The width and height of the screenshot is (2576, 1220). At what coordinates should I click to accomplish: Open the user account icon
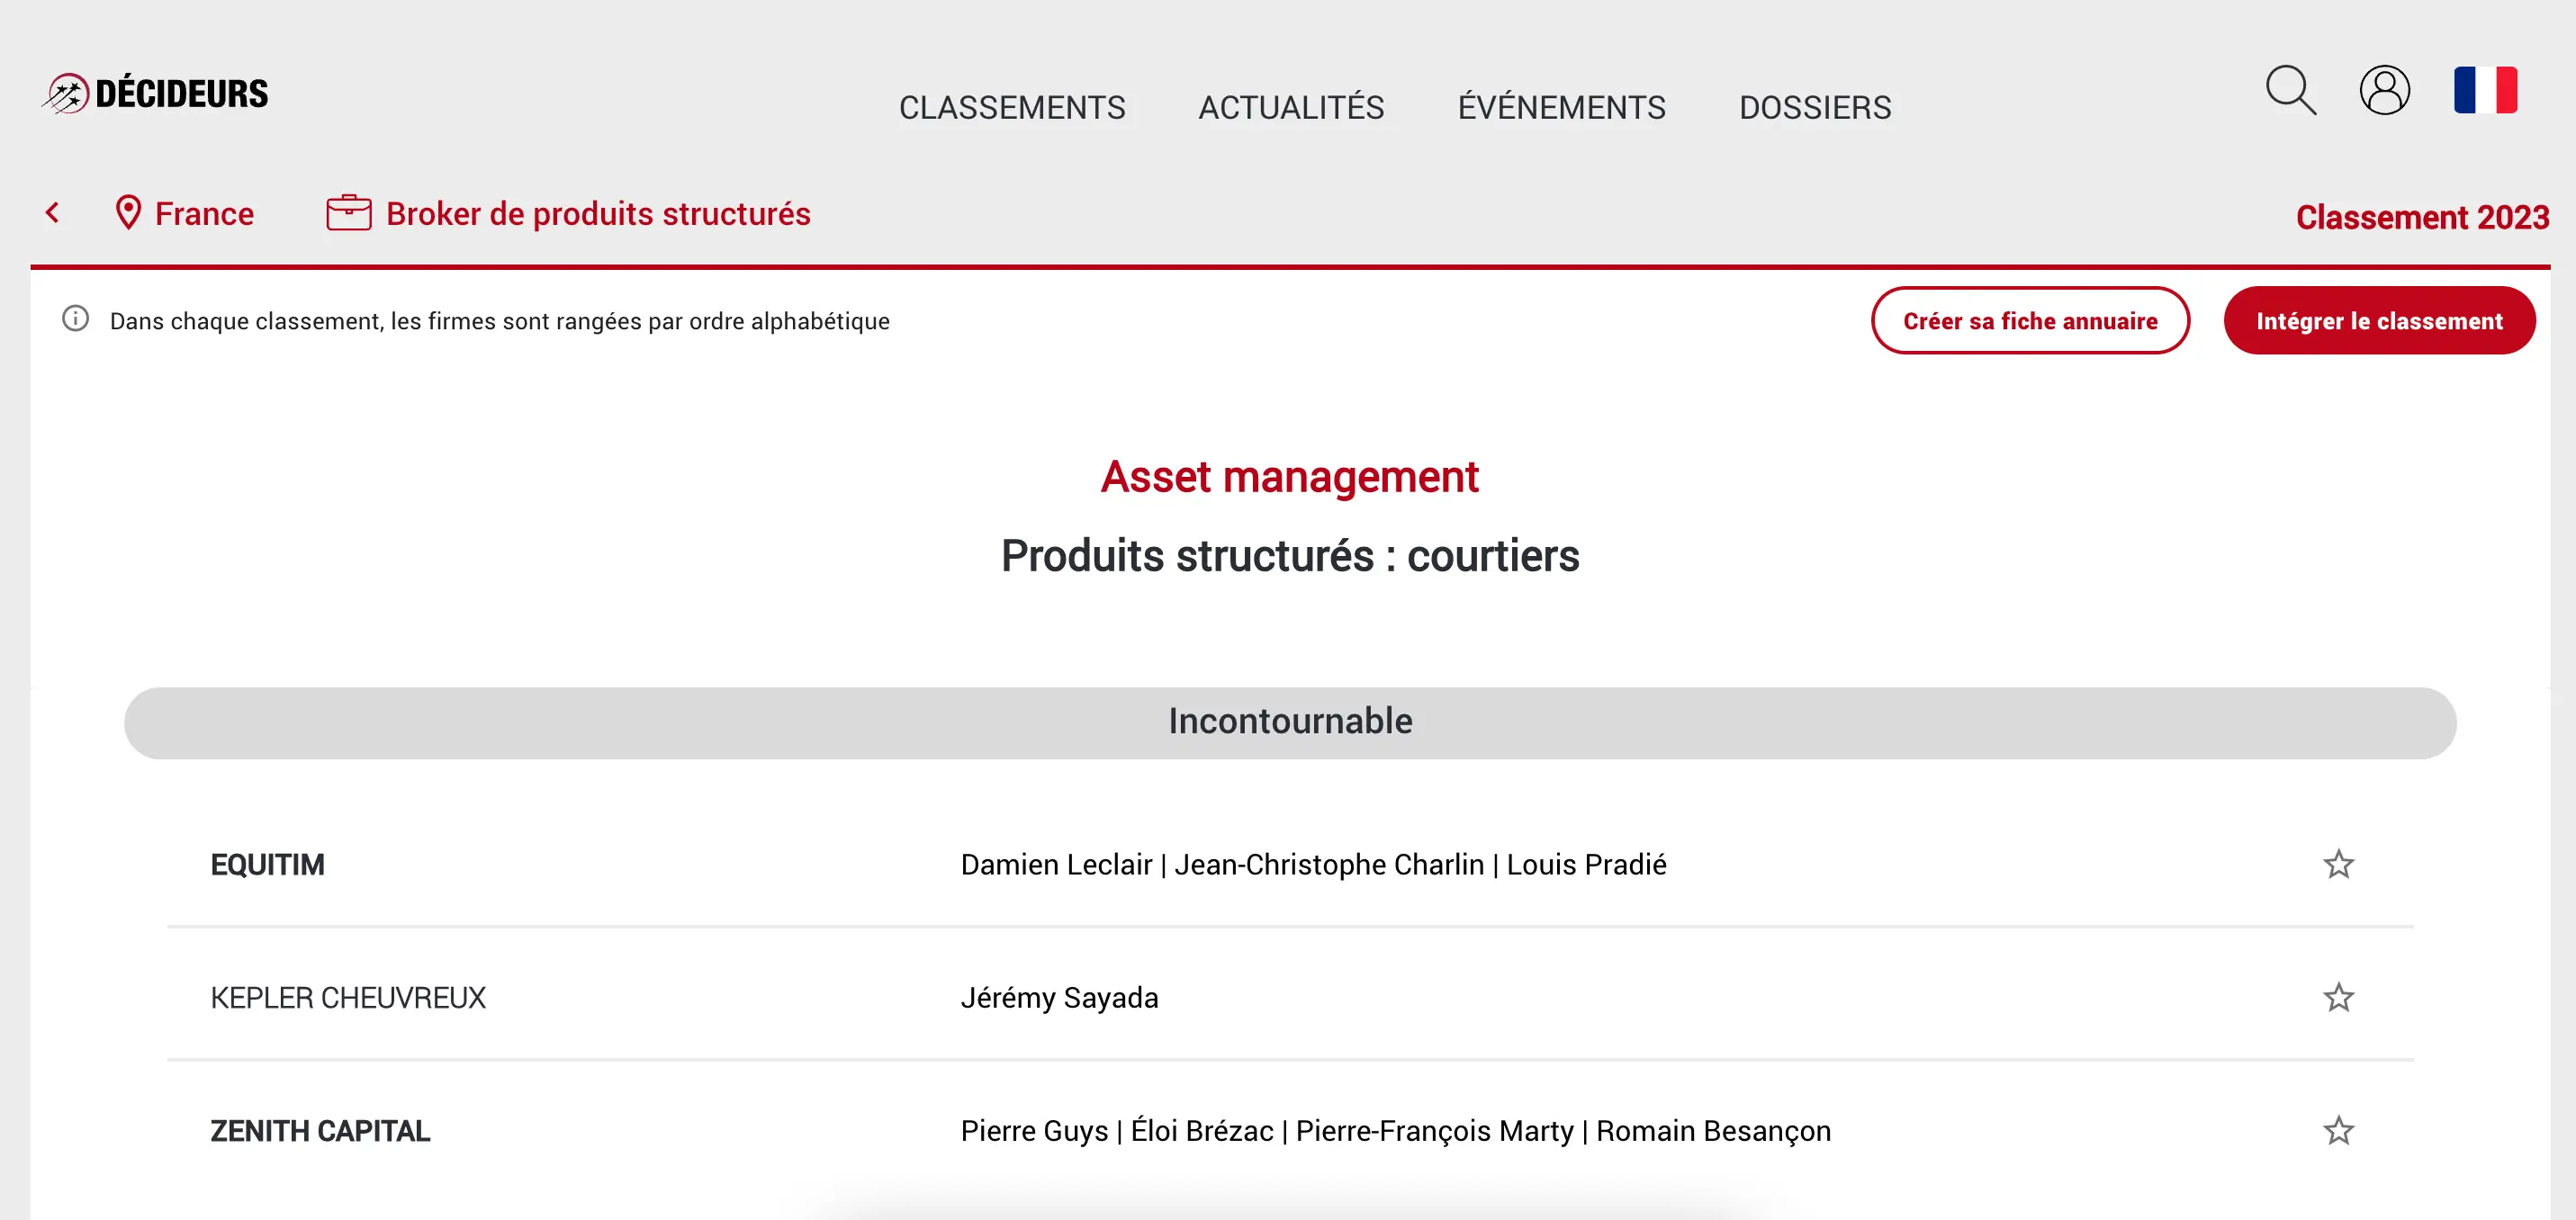[x=2384, y=90]
